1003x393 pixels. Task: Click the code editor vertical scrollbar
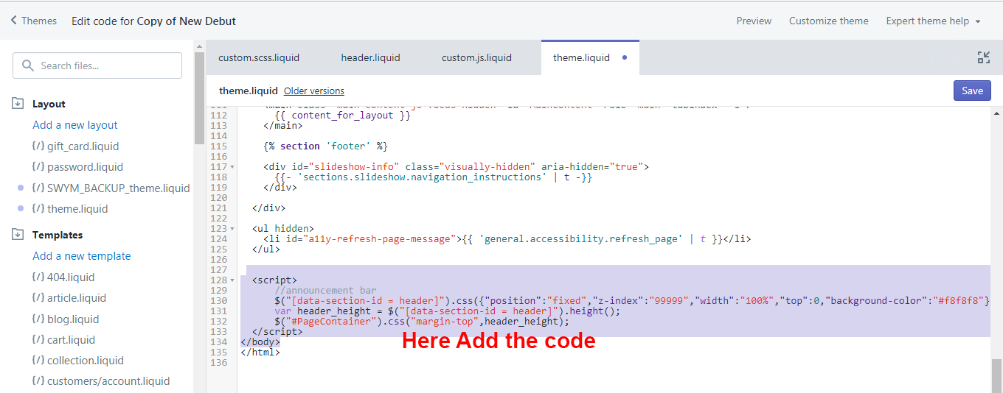pos(996,375)
